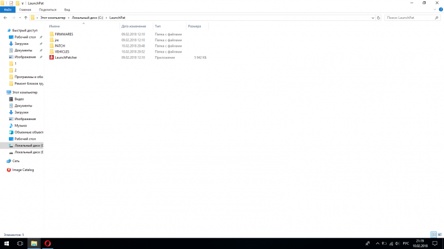Go up one folder level with the up arrow
The image size is (444, 249).
(x=25, y=18)
